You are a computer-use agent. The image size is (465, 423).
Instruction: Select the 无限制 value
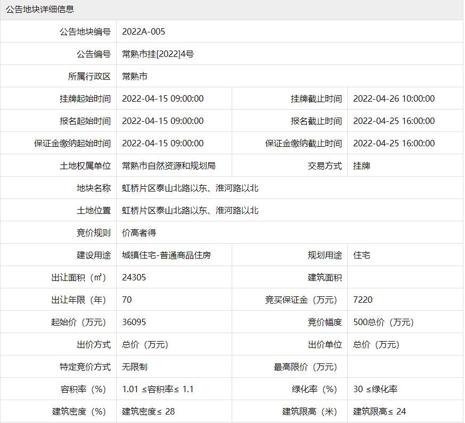point(135,367)
